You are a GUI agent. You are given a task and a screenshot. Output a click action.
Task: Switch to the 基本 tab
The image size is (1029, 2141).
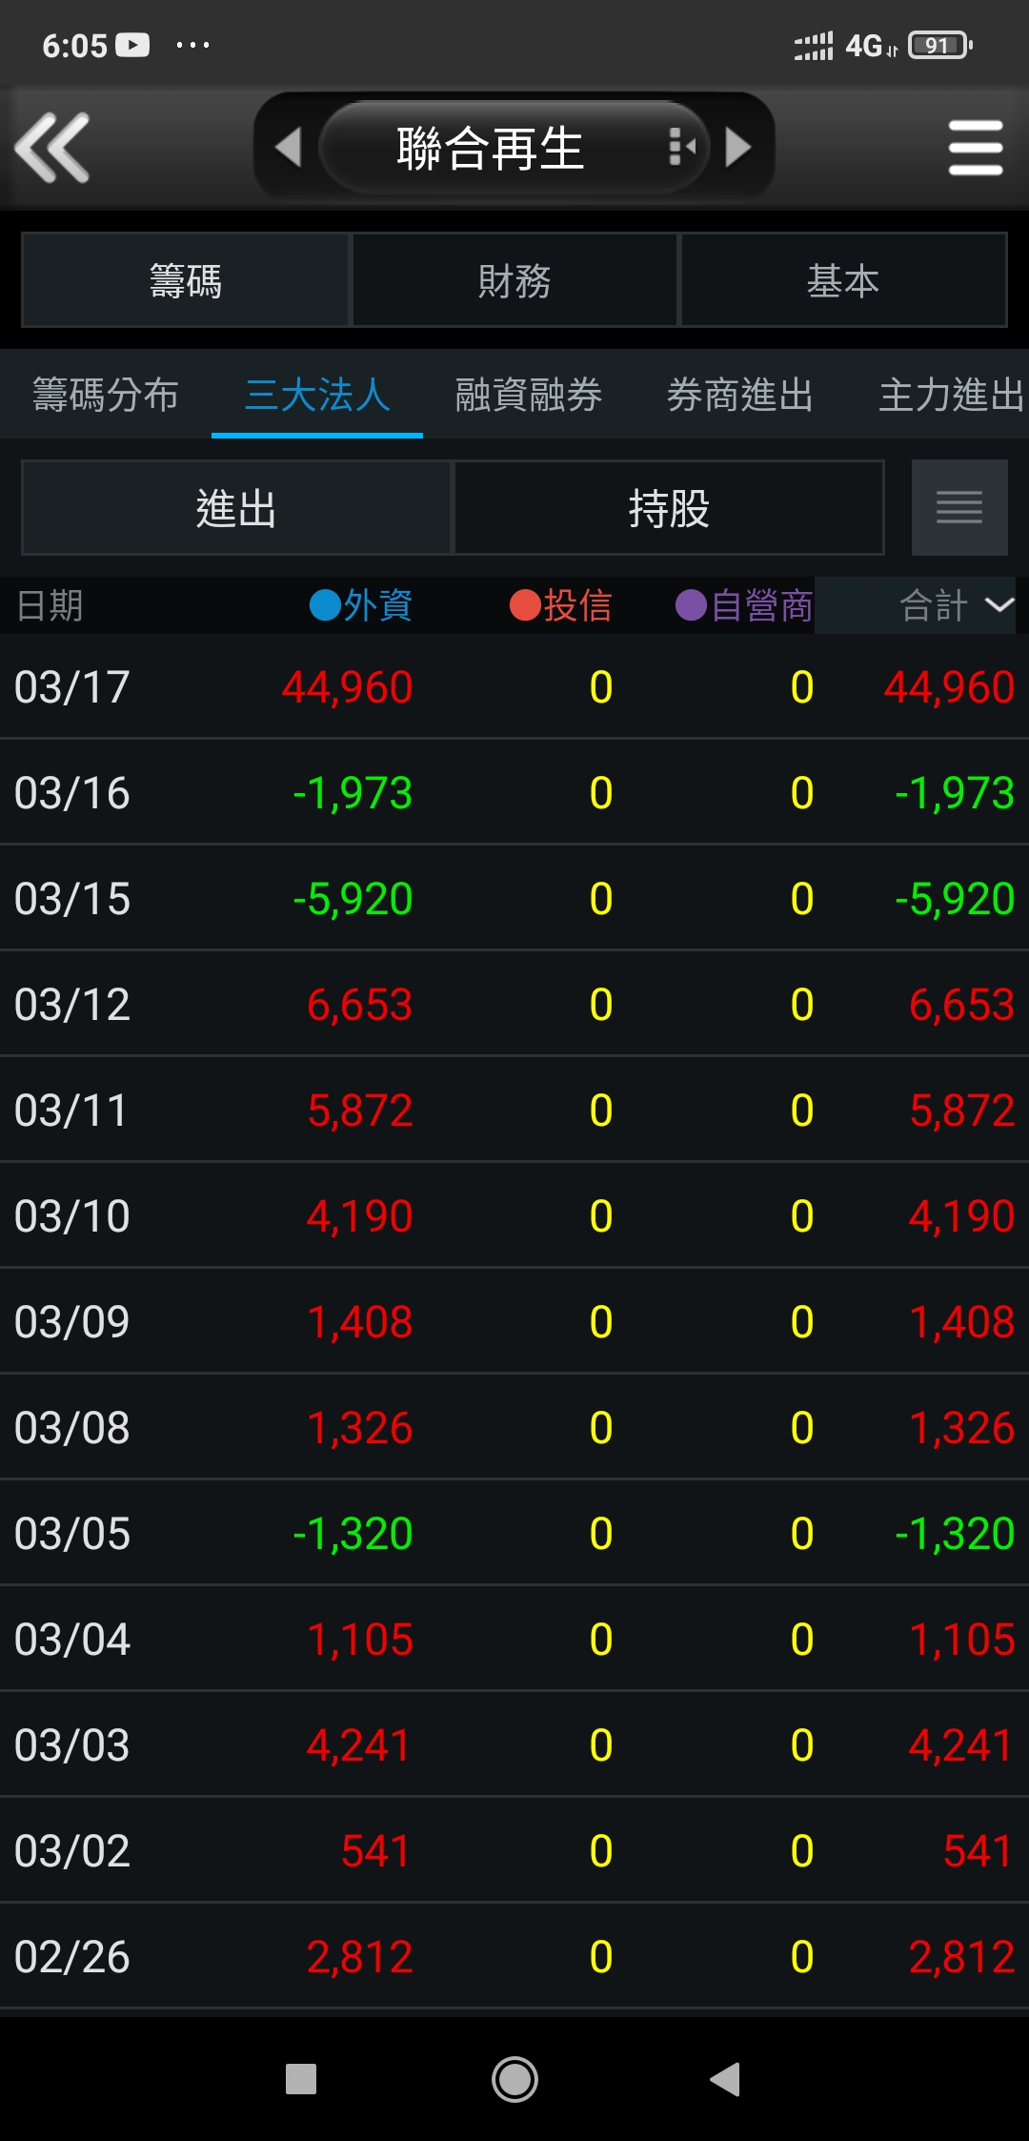[843, 280]
